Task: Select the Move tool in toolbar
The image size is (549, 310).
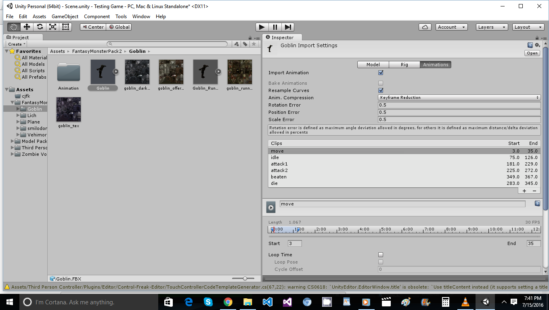Action: 27,27
